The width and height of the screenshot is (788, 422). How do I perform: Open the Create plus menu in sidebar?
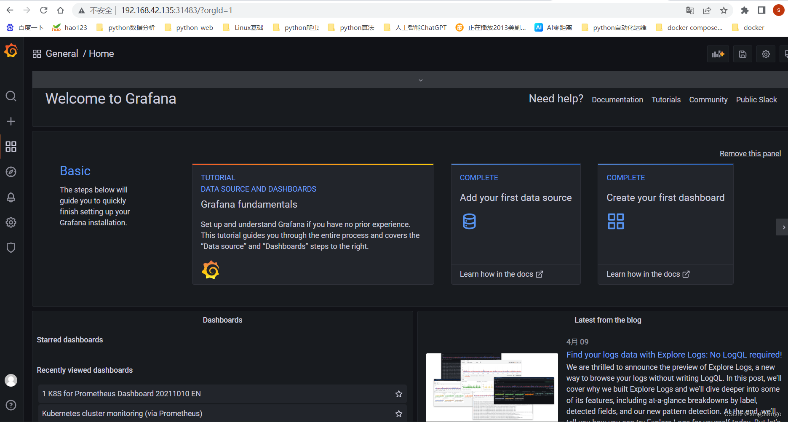coord(11,121)
